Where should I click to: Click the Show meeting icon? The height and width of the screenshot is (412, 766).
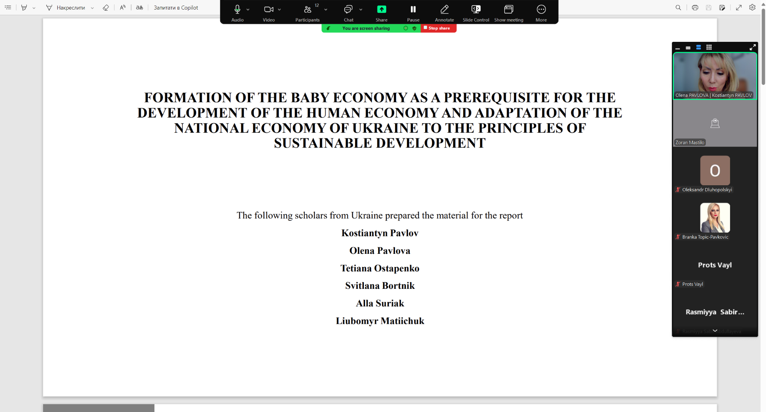[x=508, y=10]
